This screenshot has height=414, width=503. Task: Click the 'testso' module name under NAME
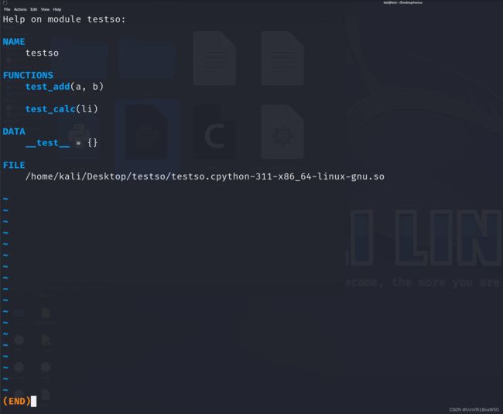[x=42, y=53]
